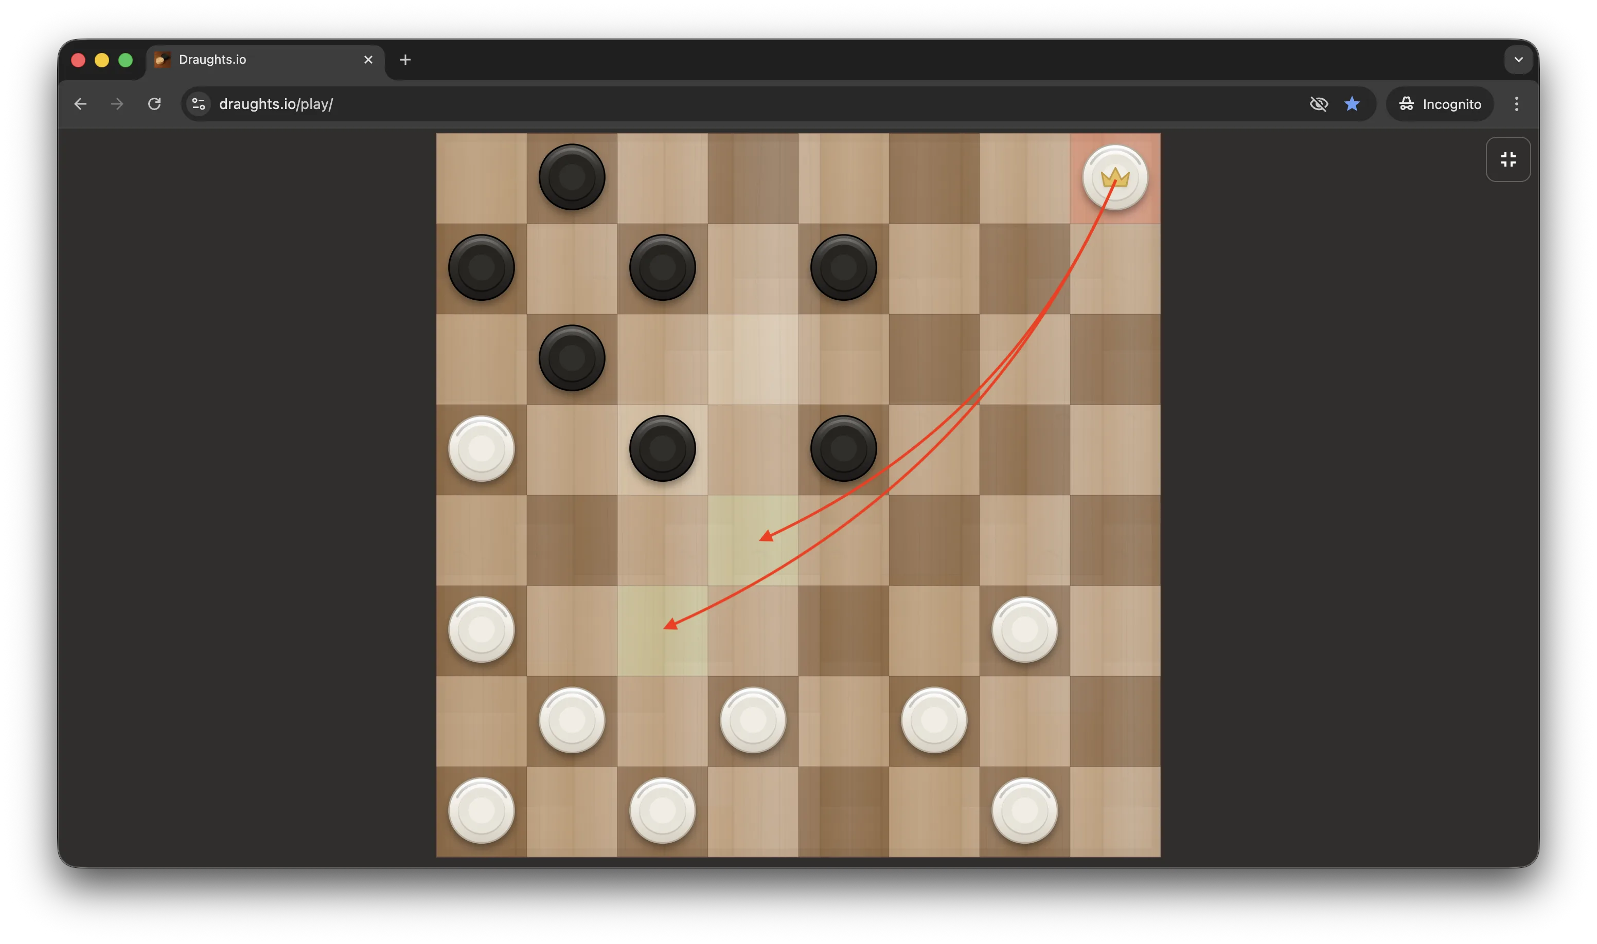Image resolution: width=1597 pixels, height=944 pixels.
Task: Open site permission settings beside the URL
Action: [198, 104]
